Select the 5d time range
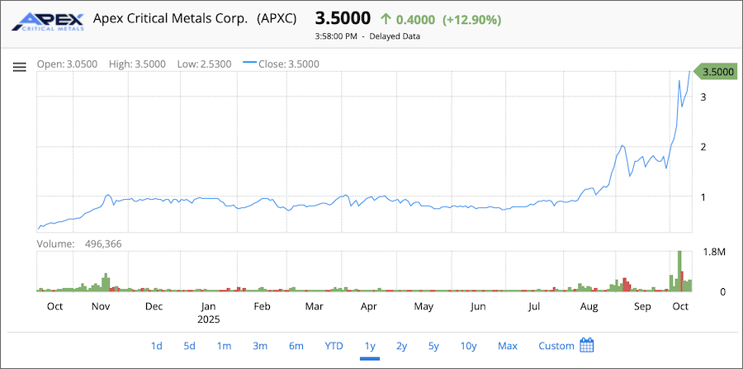 189,346
